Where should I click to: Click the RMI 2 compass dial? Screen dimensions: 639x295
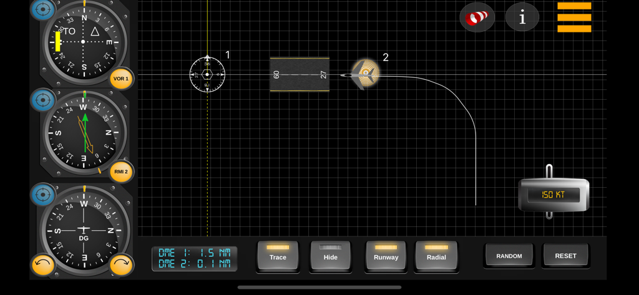pos(84,133)
